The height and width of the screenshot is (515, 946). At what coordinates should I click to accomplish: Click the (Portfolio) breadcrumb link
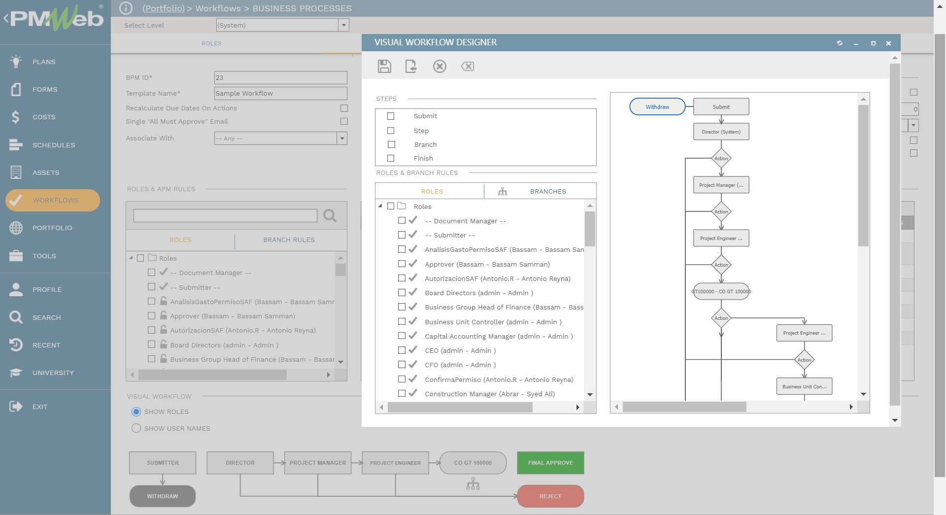(x=163, y=8)
